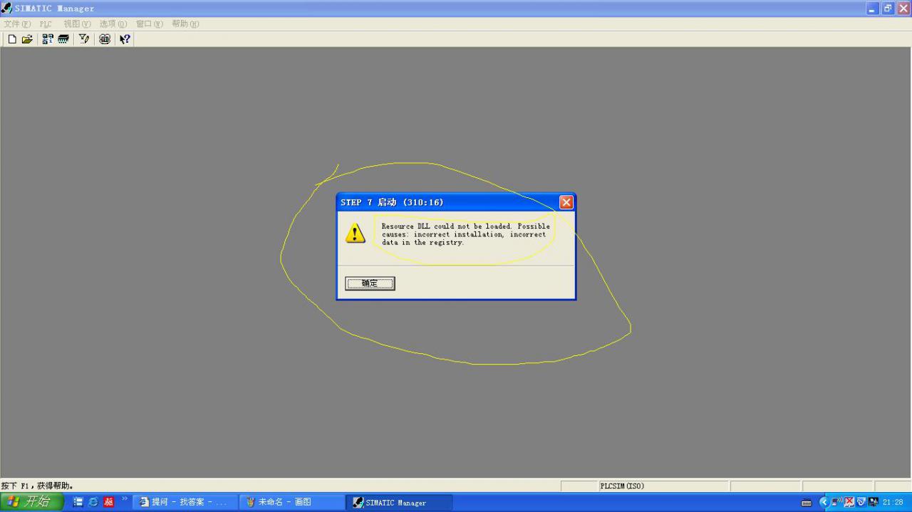Click the 开始 Start button
The height and width of the screenshot is (512, 912).
click(x=32, y=502)
